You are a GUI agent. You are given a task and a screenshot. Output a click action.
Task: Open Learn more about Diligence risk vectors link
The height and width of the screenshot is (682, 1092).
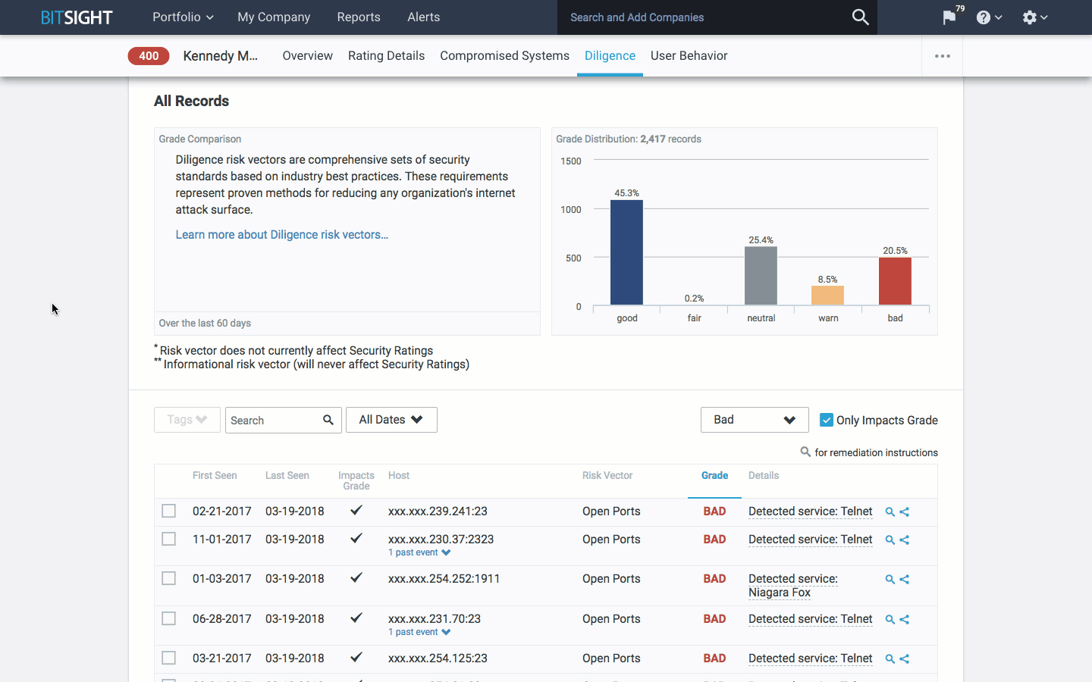coord(281,235)
